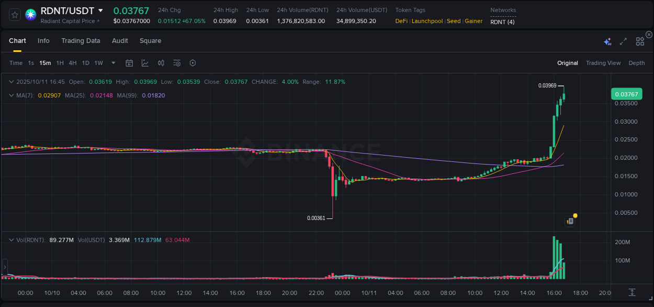Open the extra timeframe dropdown arrow

pyautogui.click(x=113, y=63)
